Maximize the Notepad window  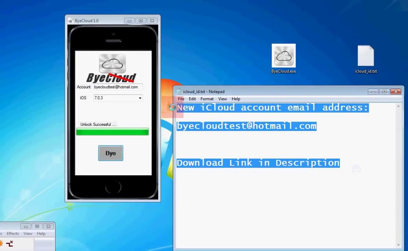[384, 92]
